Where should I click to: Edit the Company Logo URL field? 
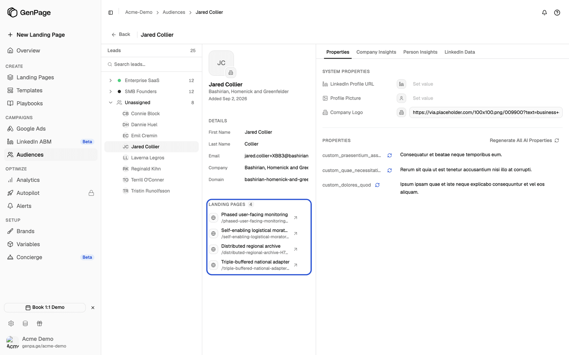pos(486,113)
